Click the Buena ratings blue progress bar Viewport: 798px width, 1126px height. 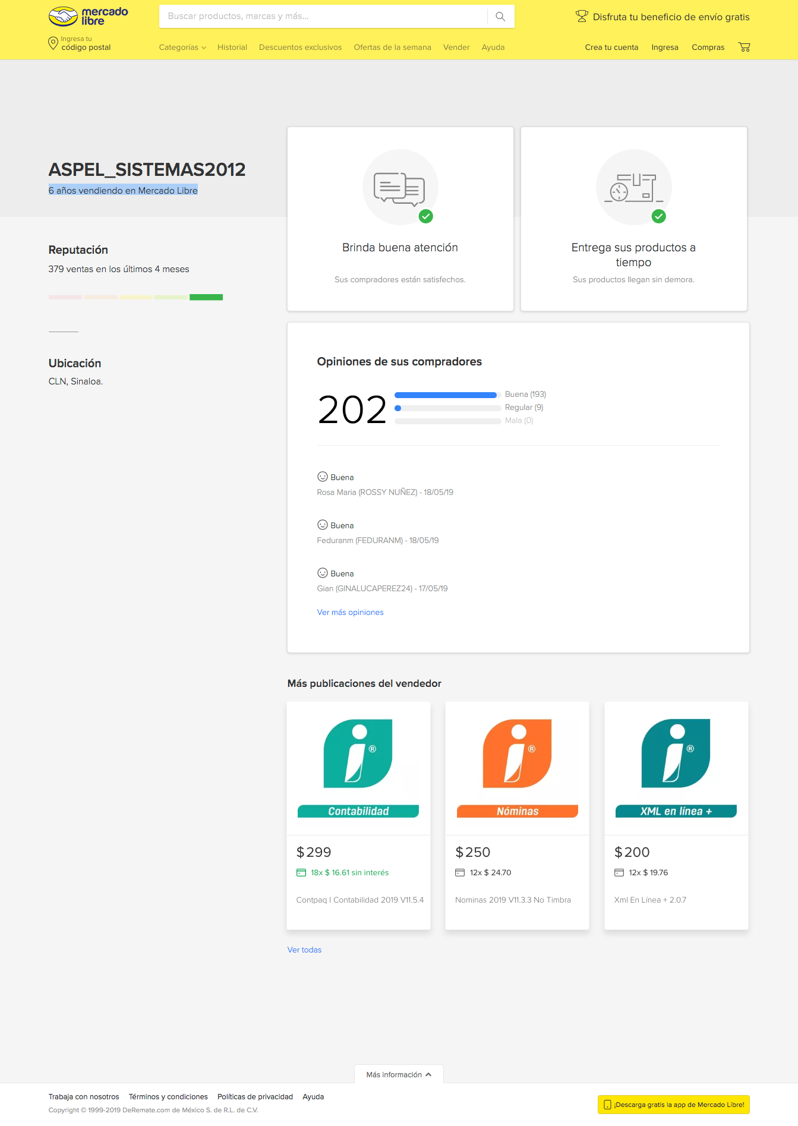click(445, 395)
